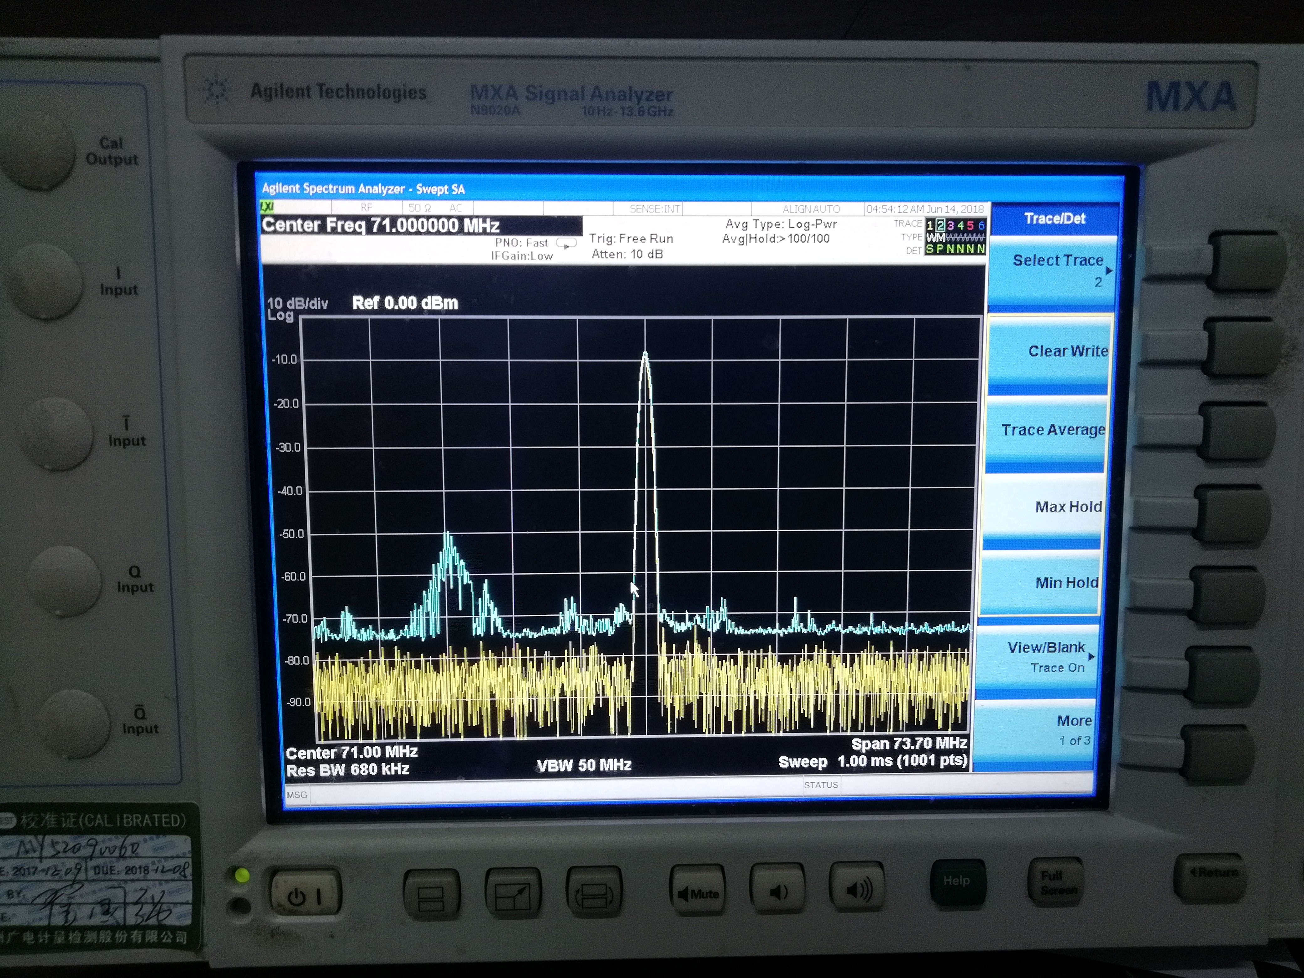Click the LXI status indicator

pos(267,207)
